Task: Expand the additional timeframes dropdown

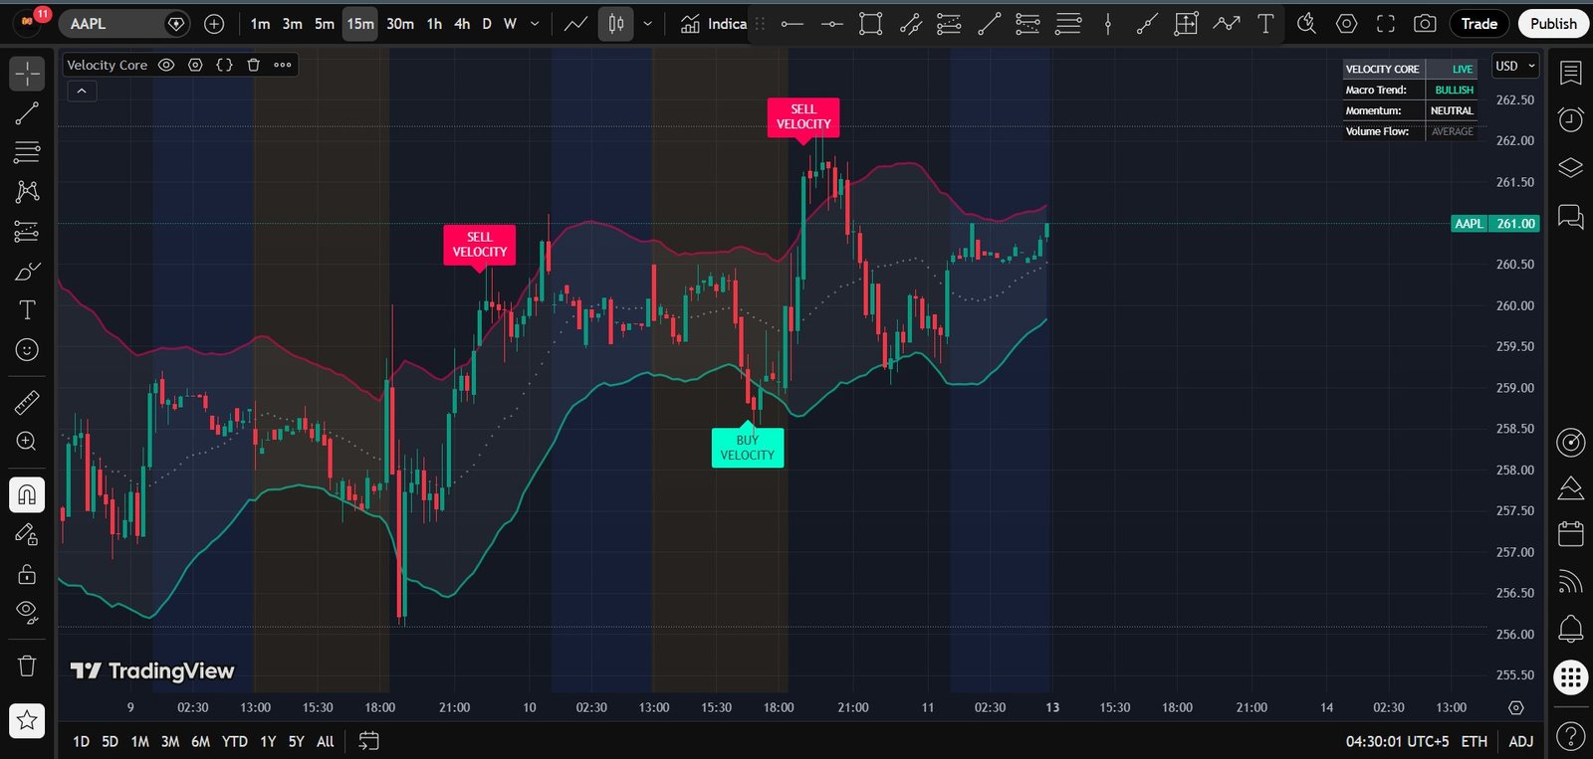Action: click(x=535, y=24)
